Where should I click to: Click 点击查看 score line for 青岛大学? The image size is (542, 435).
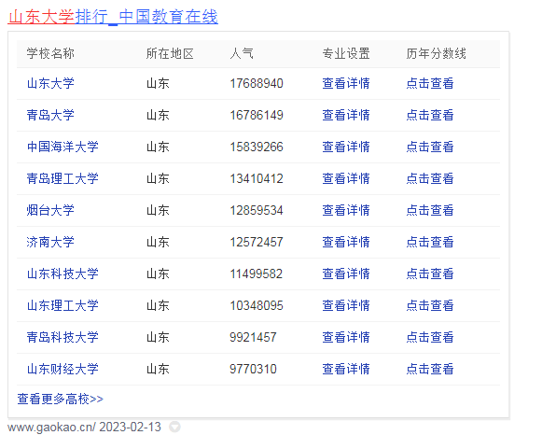pyautogui.click(x=430, y=115)
